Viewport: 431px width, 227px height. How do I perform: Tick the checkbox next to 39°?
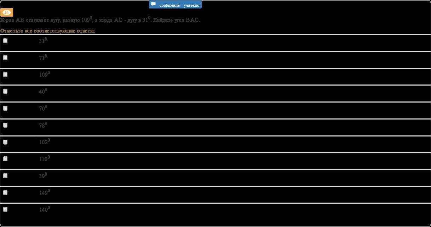5,176
